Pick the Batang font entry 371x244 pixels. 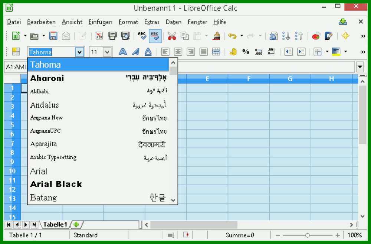[99, 197]
